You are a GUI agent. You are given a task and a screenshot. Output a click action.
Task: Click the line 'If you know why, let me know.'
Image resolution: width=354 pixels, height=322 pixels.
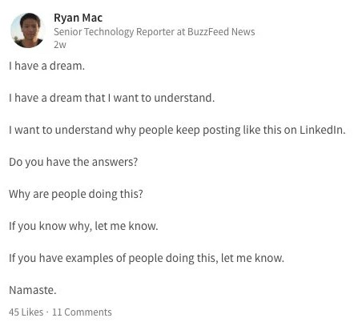tap(83, 226)
